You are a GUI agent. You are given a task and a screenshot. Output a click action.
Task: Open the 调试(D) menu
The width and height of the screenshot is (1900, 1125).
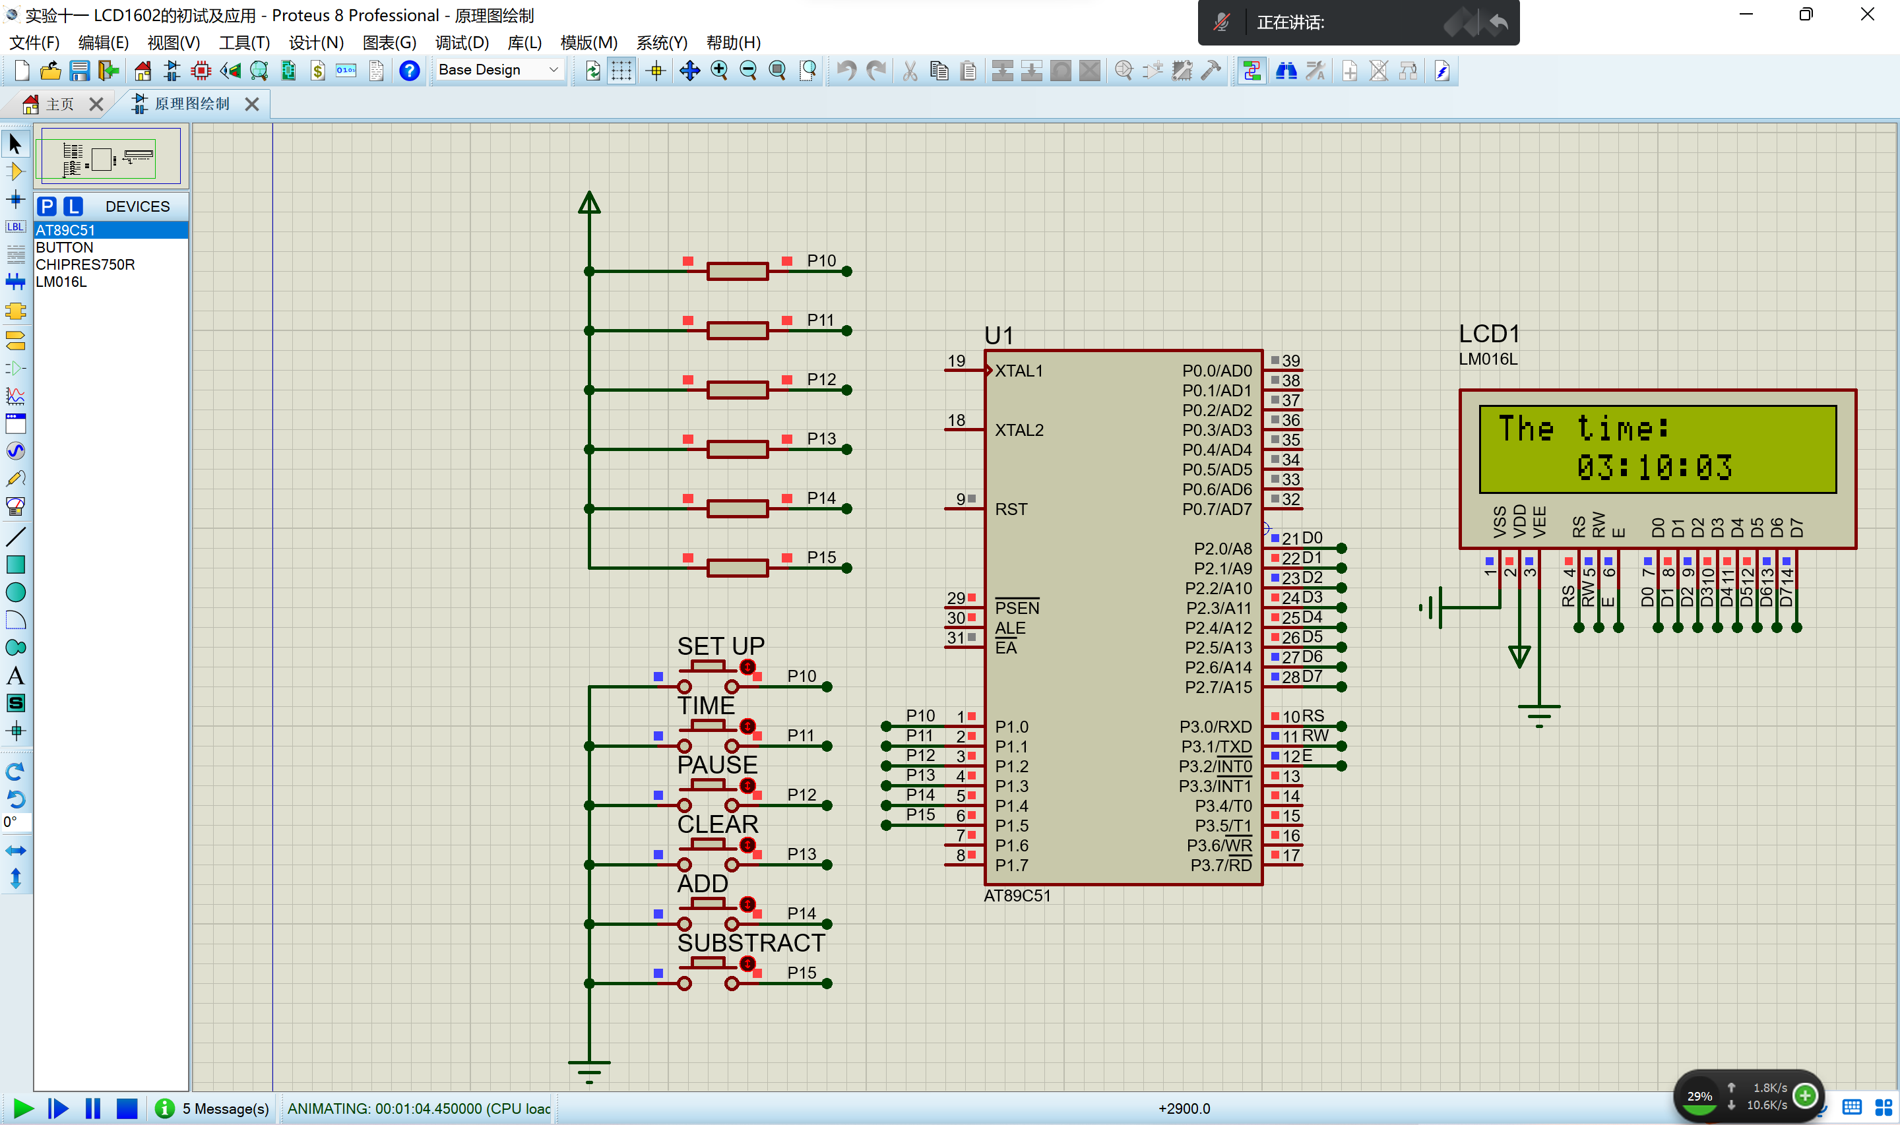[x=462, y=42]
